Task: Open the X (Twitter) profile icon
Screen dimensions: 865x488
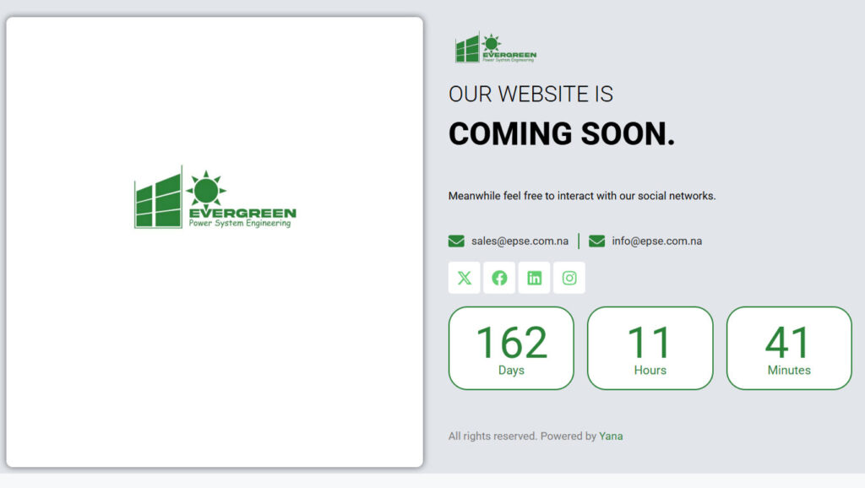Action: [464, 277]
